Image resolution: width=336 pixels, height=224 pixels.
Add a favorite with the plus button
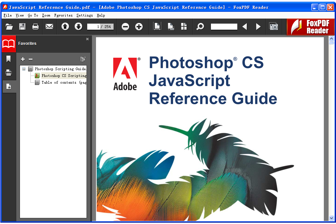(x=23, y=59)
